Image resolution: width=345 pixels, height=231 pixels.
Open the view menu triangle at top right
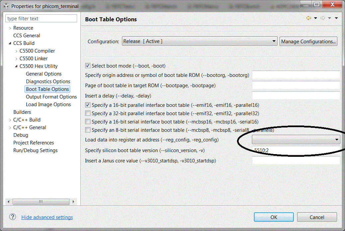336,18
